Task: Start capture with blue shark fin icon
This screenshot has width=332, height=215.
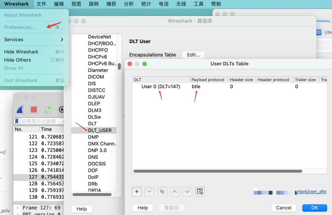Action: tap(20, 110)
